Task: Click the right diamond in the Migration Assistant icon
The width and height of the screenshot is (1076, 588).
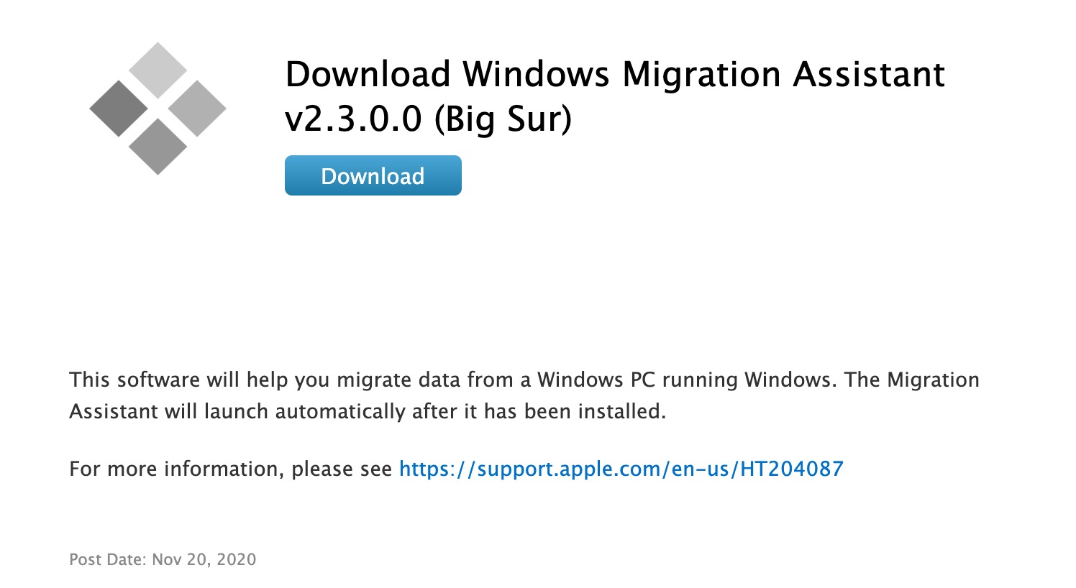Action: (x=196, y=109)
